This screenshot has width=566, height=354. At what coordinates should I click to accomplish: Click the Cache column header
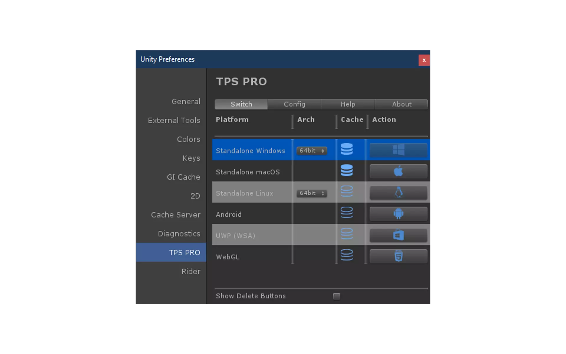pyautogui.click(x=352, y=119)
